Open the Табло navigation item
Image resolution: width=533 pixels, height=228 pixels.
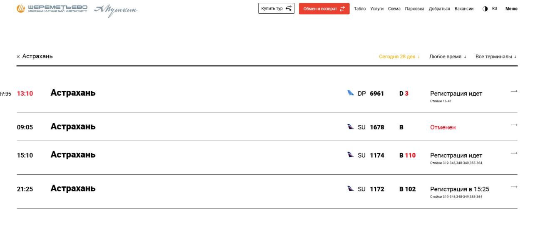[360, 9]
